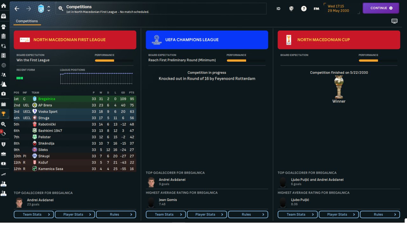Viewport: 407px width, 229px height.
Task: Click the Bregalnica club badge in header
Action: (x=41, y=9)
